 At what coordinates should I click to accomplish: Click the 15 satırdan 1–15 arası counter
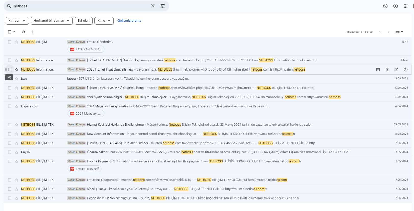point(360,32)
